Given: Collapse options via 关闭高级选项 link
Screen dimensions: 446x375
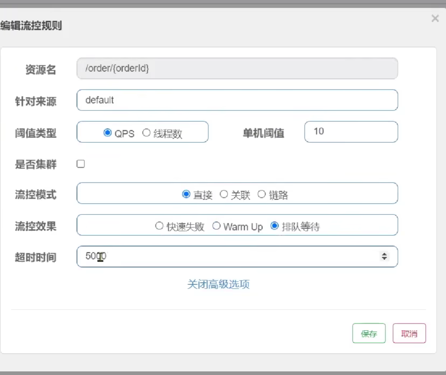Looking at the screenshot, I should point(218,284).
